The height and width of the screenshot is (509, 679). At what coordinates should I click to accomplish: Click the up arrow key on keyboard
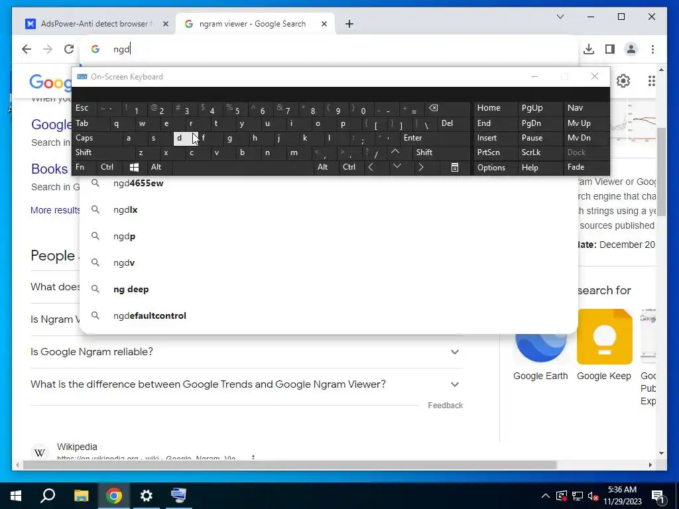pos(395,152)
